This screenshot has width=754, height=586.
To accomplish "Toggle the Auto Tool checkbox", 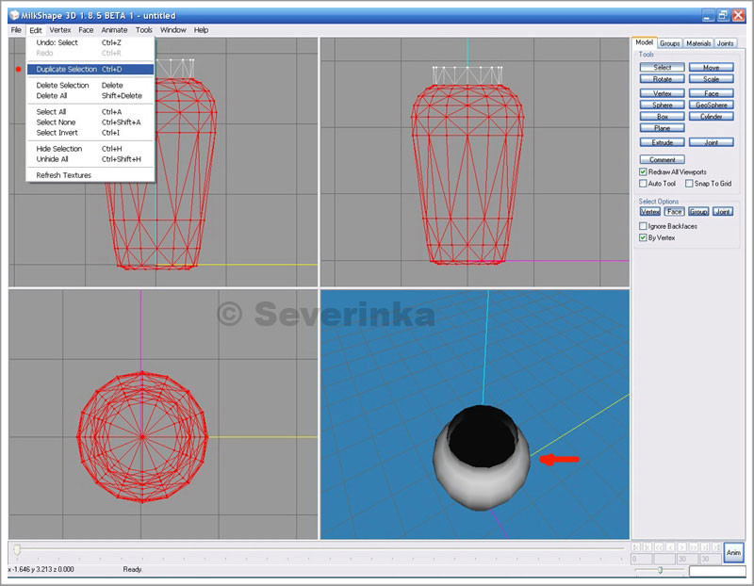I will (x=643, y=184).
